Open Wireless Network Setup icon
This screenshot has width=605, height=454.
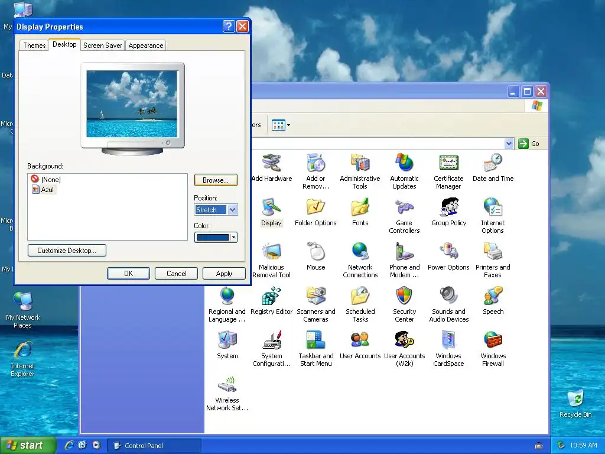coord(227,393)
